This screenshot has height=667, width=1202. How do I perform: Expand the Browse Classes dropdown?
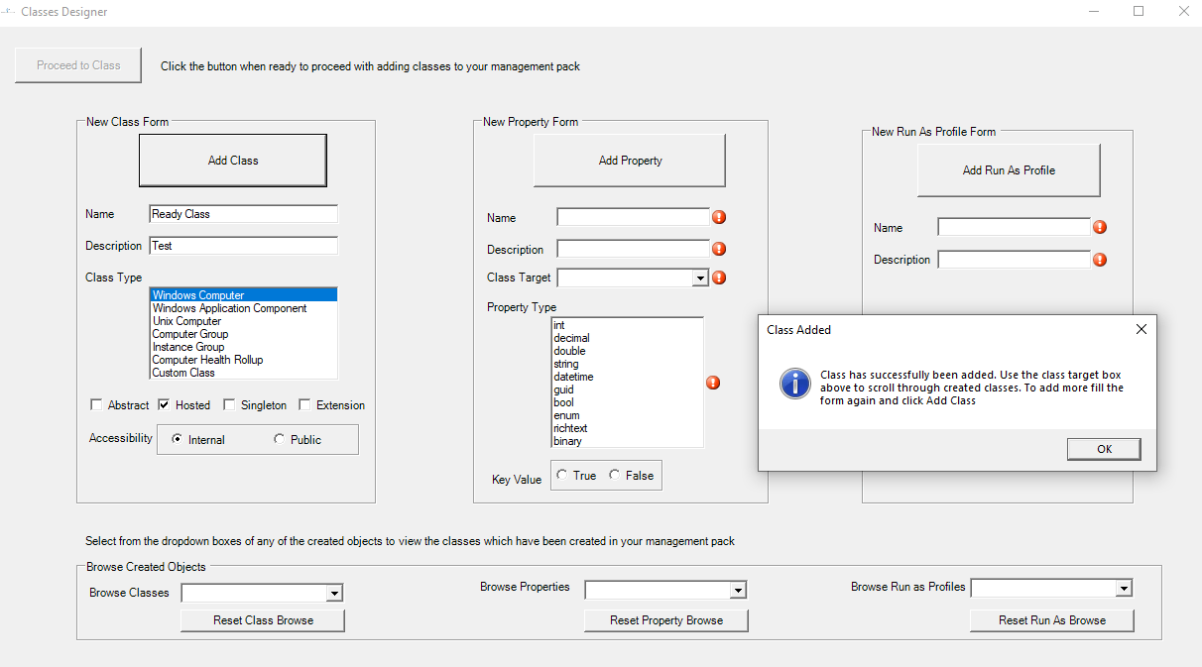click(x=335, y=593)
